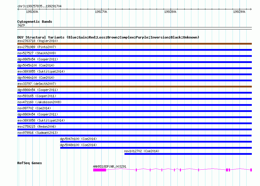Select the esv2759215 (Redon2006) variant label

click(x=37, y=127)
